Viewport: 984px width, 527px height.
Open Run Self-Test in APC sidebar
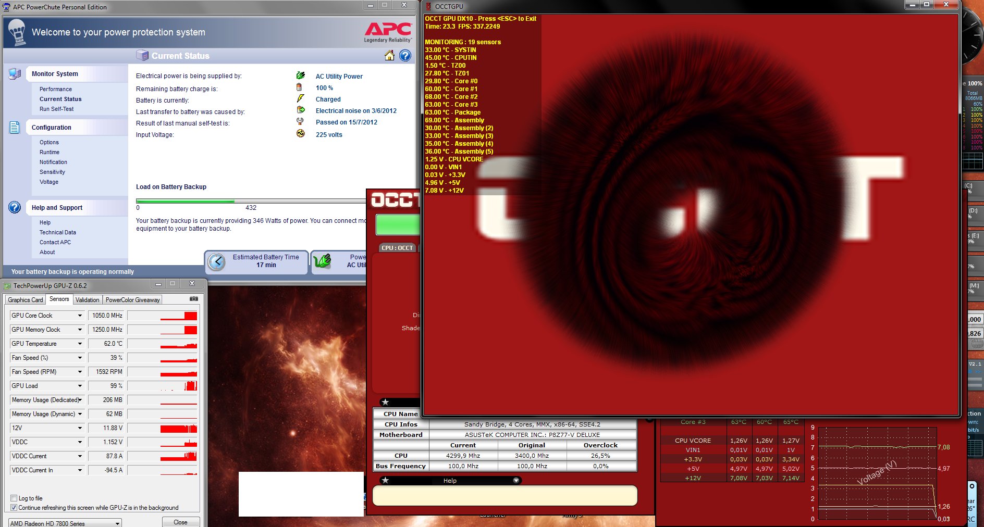(x=56, y=109)
